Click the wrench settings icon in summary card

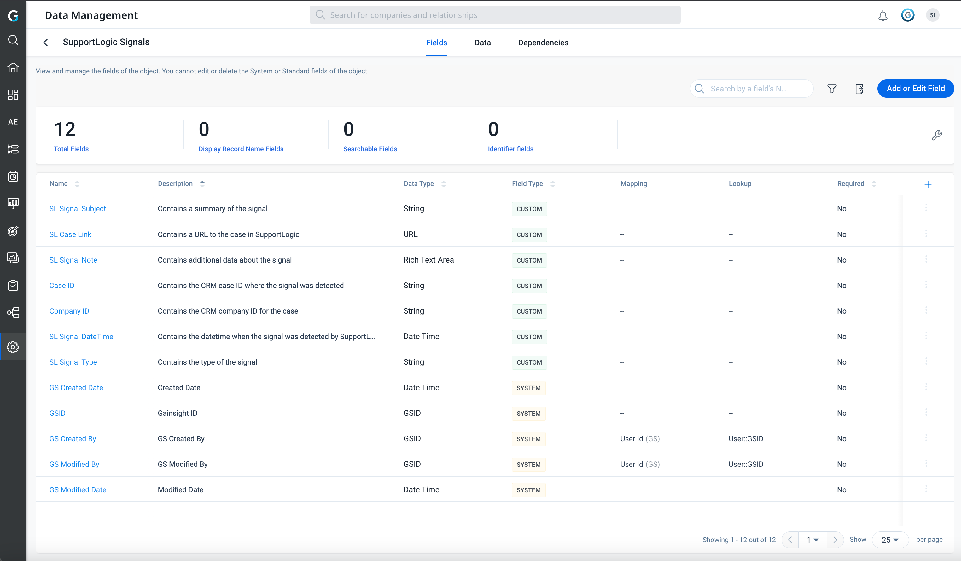click(x=937, y=135)
